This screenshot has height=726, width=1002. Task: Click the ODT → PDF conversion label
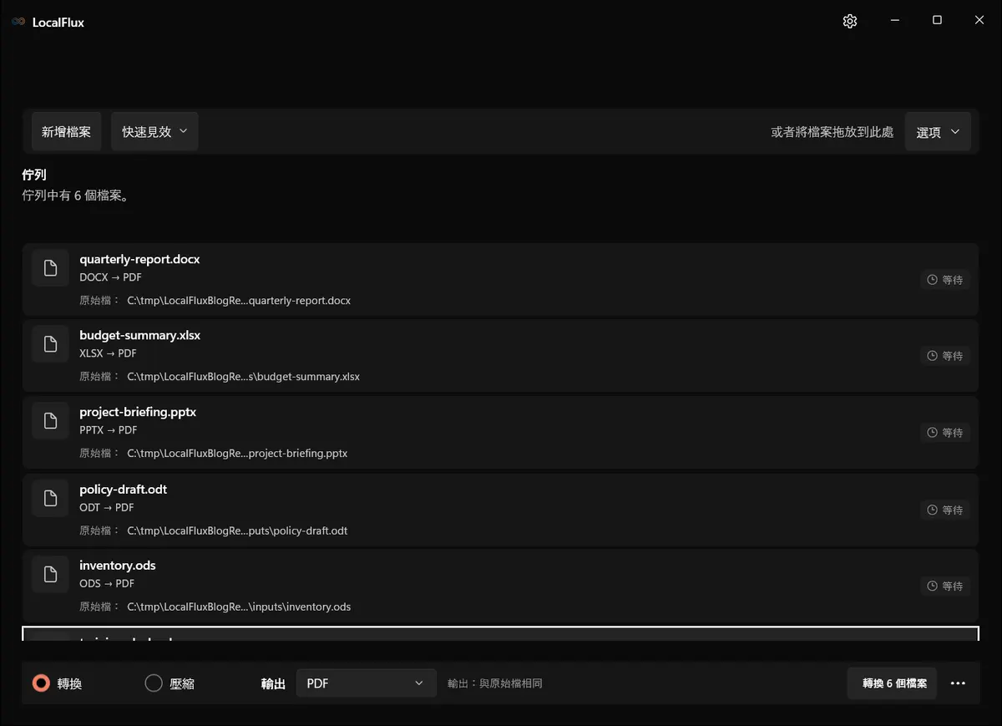[107, 507]
